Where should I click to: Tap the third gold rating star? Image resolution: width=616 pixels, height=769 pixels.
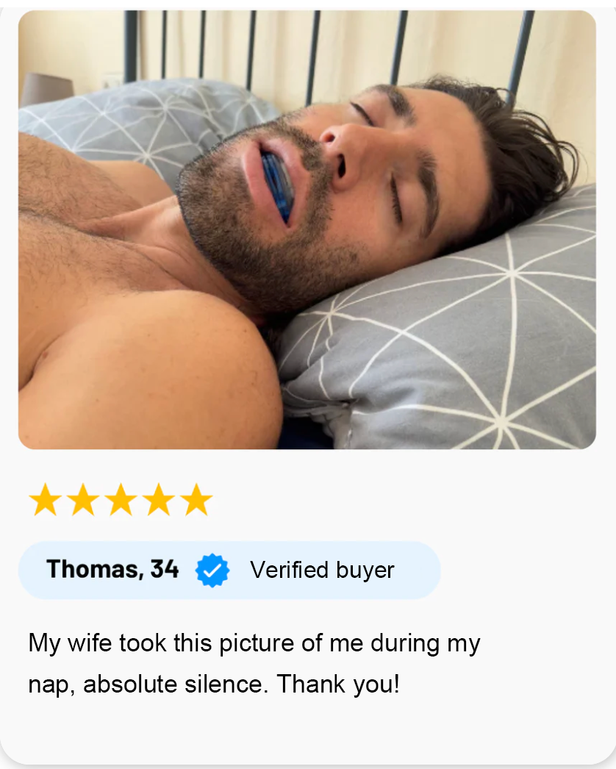click(121, 500)
